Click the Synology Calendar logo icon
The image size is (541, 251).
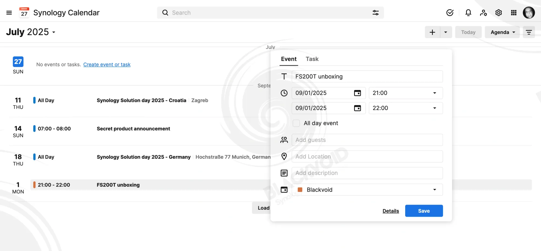(24, 12)
